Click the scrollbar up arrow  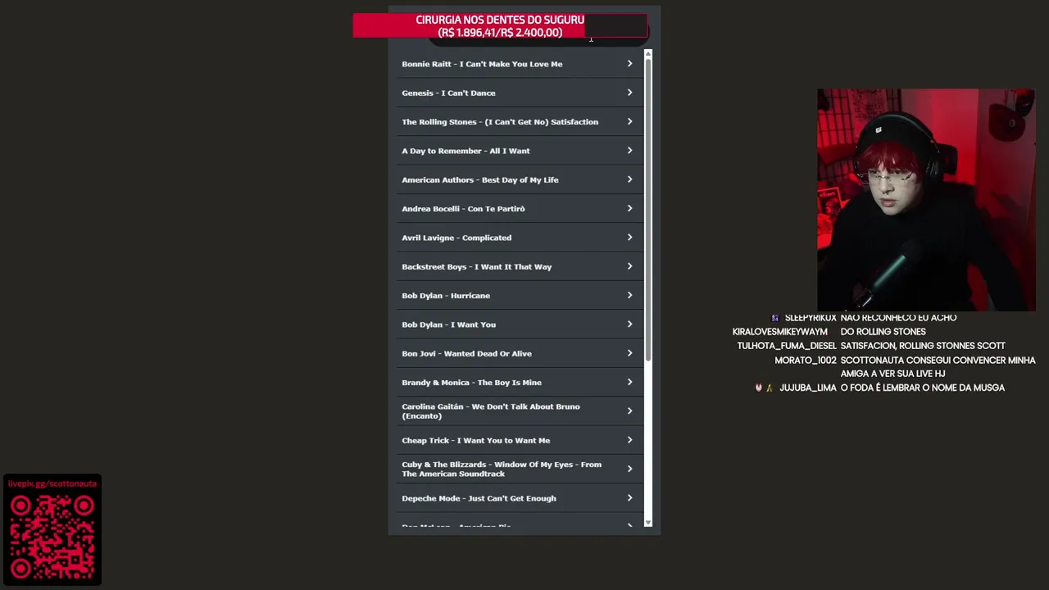tap(647, 53)
